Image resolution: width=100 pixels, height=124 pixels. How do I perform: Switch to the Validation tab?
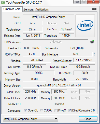point(42,9)
